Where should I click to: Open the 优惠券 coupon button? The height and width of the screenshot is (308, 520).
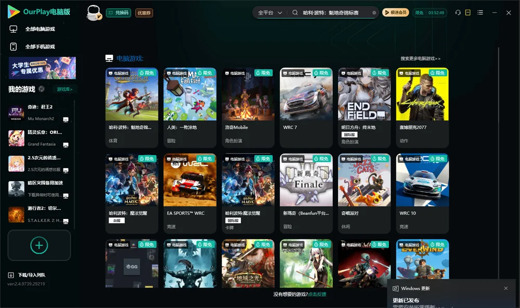click(144, 12)
